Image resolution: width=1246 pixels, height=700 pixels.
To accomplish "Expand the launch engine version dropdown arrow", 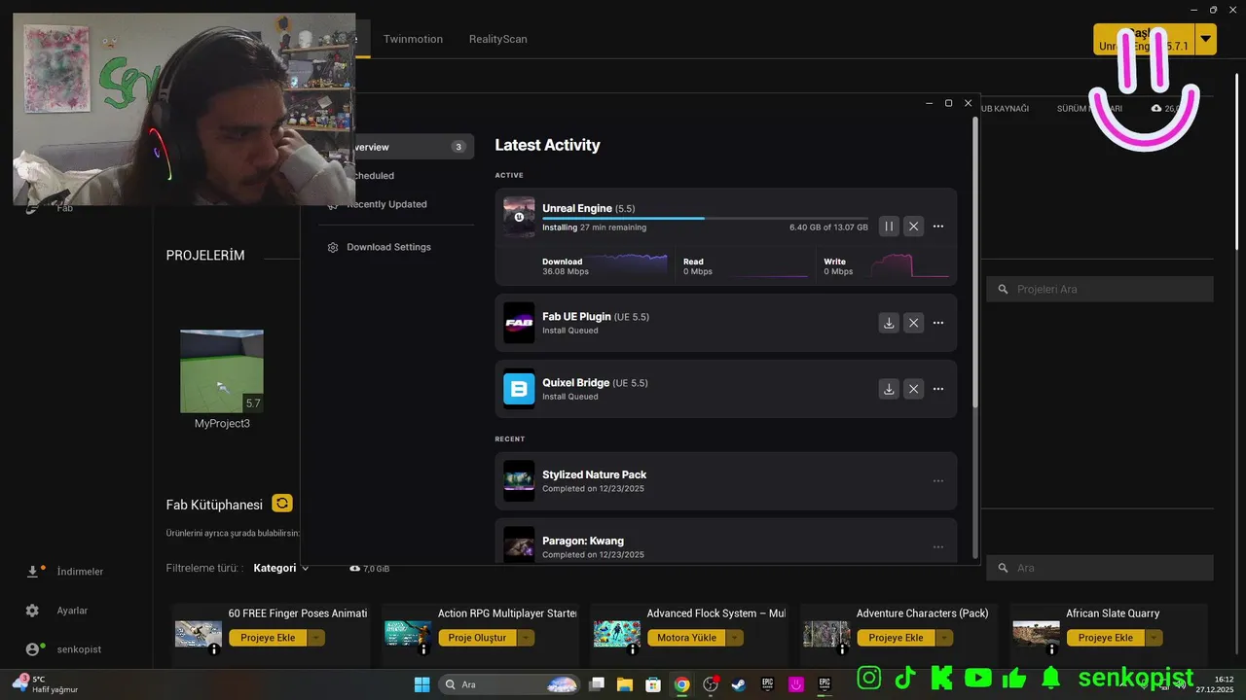I will (1206, 39).
